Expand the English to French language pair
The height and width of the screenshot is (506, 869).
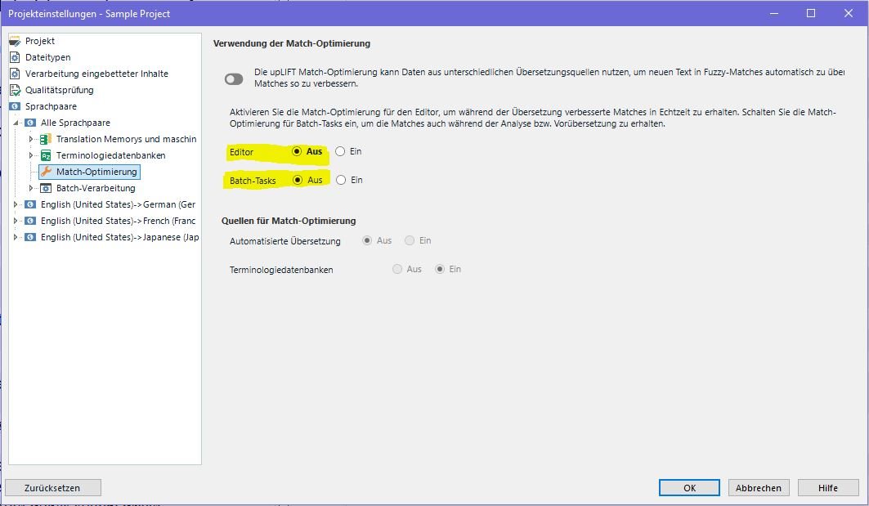tap(15, 221)
